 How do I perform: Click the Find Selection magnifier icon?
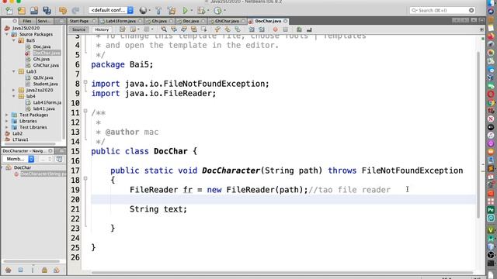164,29
